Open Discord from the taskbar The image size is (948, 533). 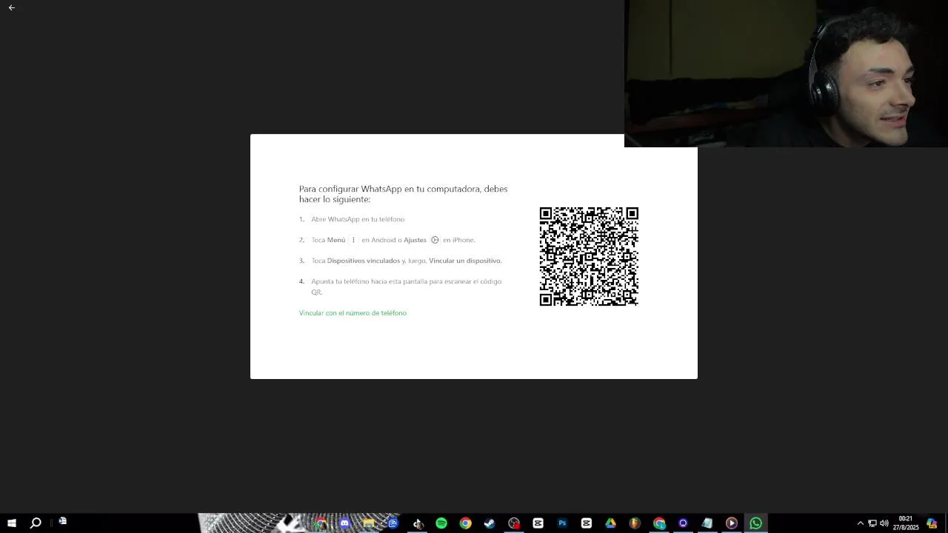344,523
